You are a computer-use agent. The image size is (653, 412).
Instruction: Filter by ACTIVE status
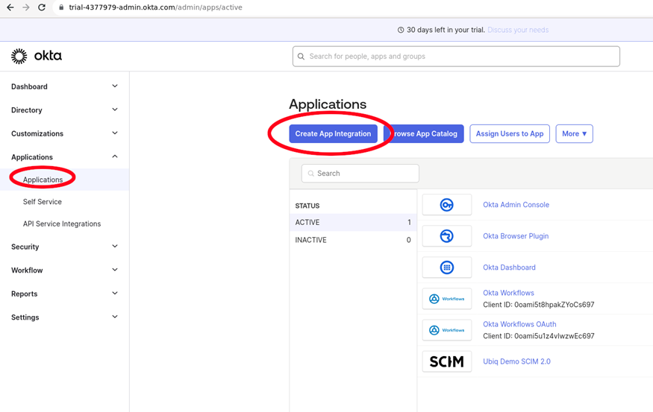353,223
